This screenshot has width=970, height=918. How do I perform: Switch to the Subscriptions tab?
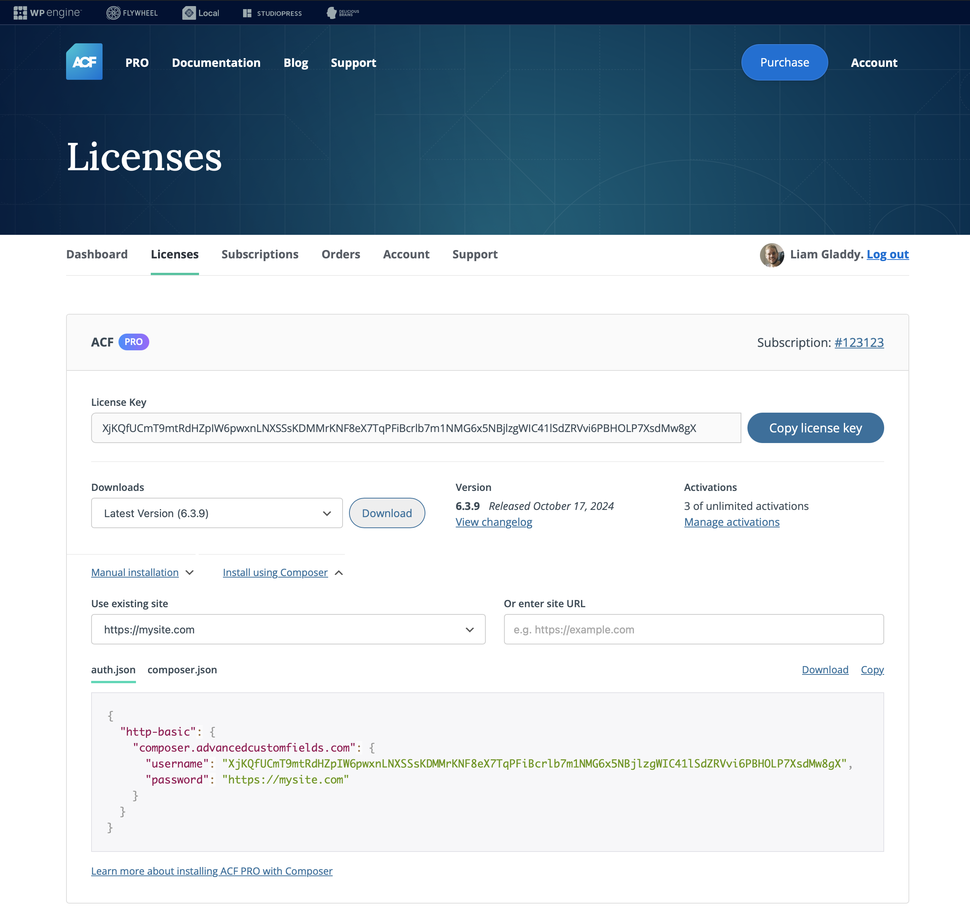(260, 254)
